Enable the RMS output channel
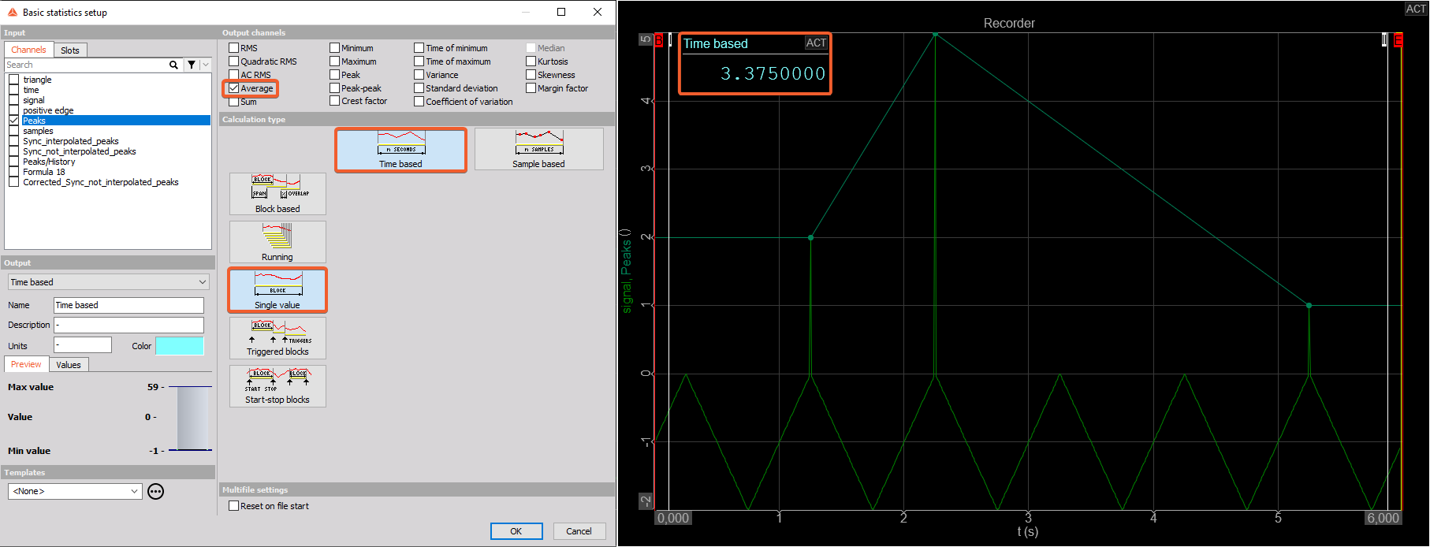 234,48
